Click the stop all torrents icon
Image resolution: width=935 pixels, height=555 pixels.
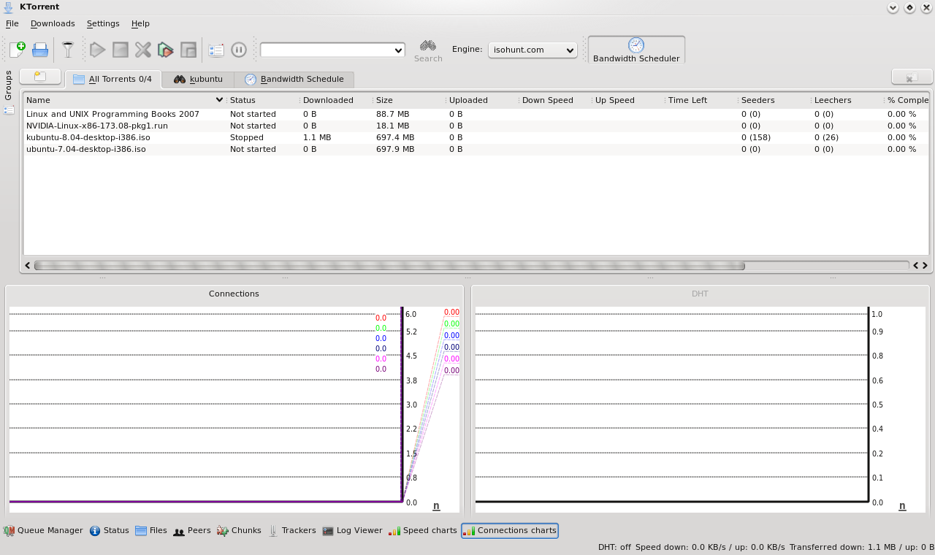188,50
